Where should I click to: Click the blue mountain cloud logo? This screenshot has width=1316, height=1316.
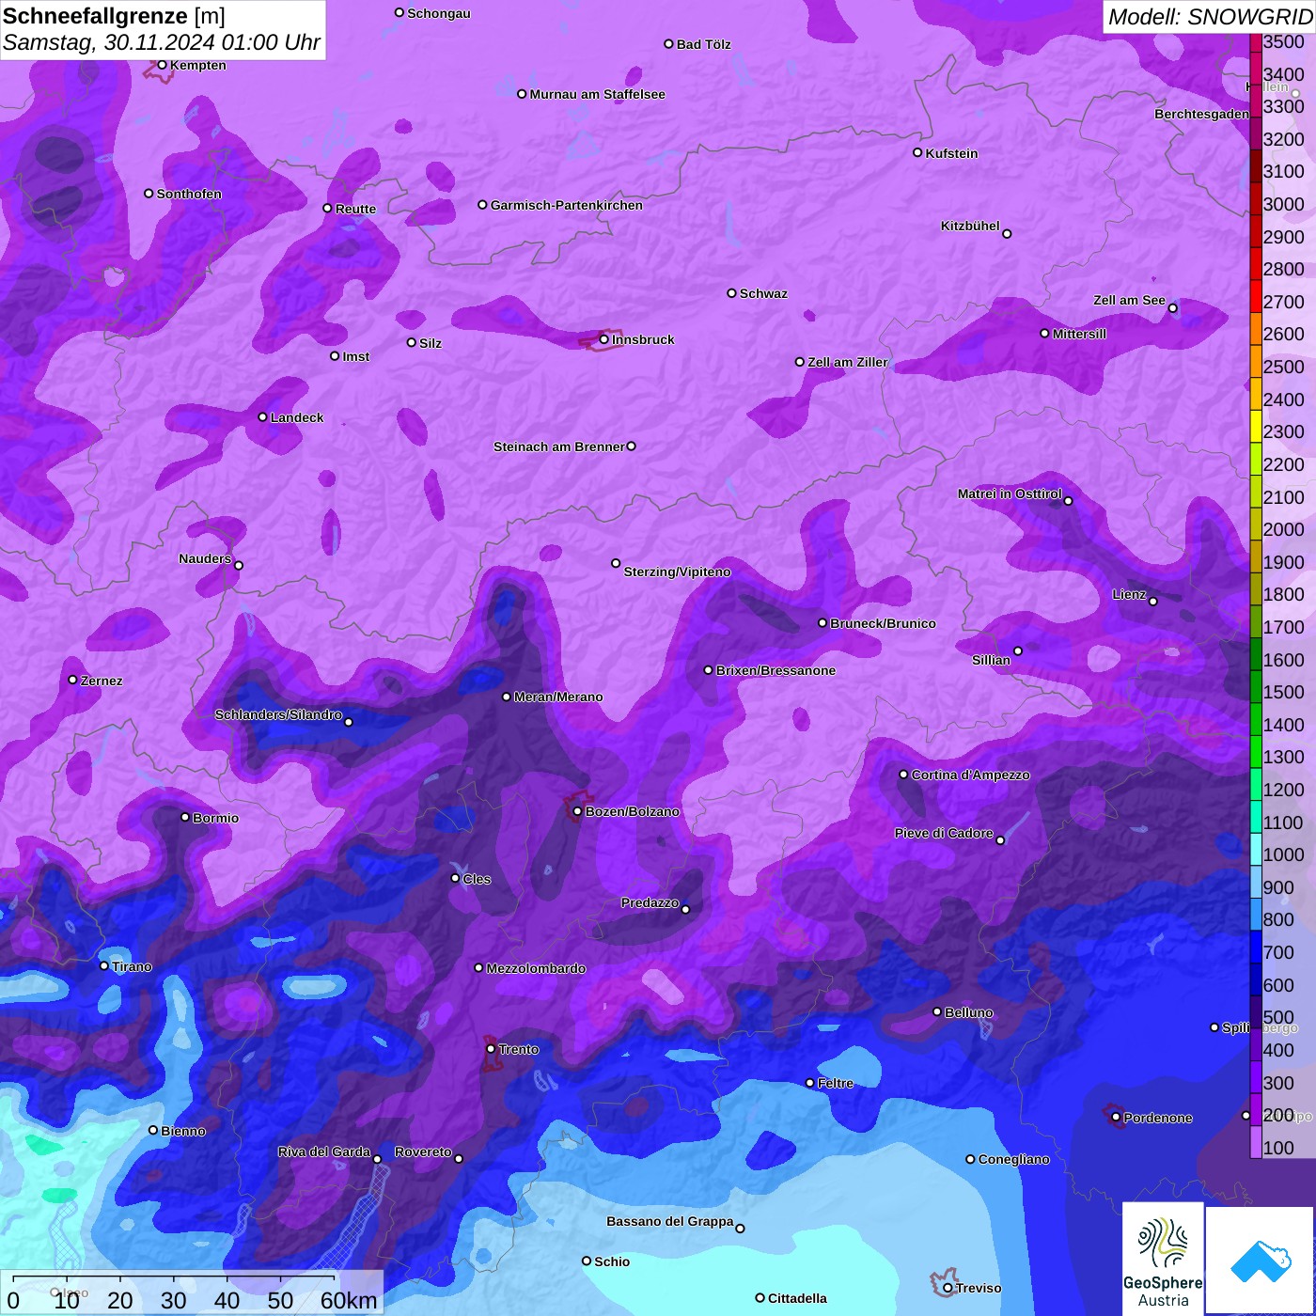(1261, 1261)
